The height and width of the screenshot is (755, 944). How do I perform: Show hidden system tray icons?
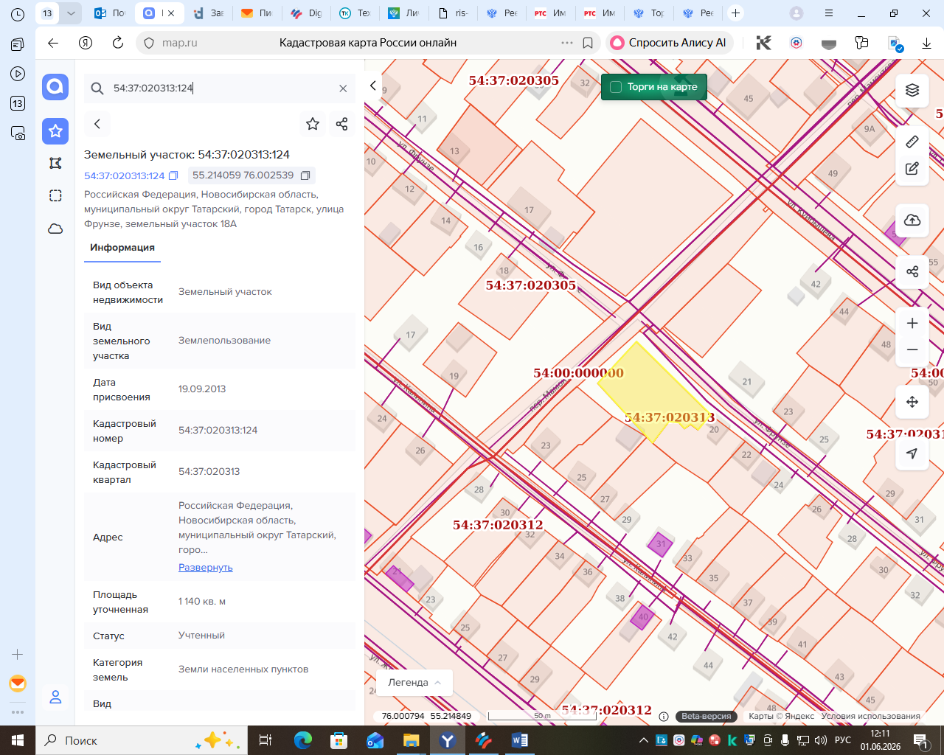[644, 740]
